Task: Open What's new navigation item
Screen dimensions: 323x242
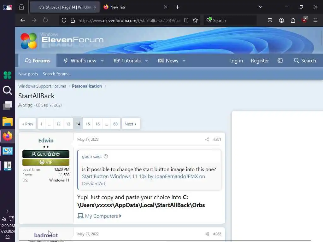Action: pyautogui.click(x=80, y=61)
